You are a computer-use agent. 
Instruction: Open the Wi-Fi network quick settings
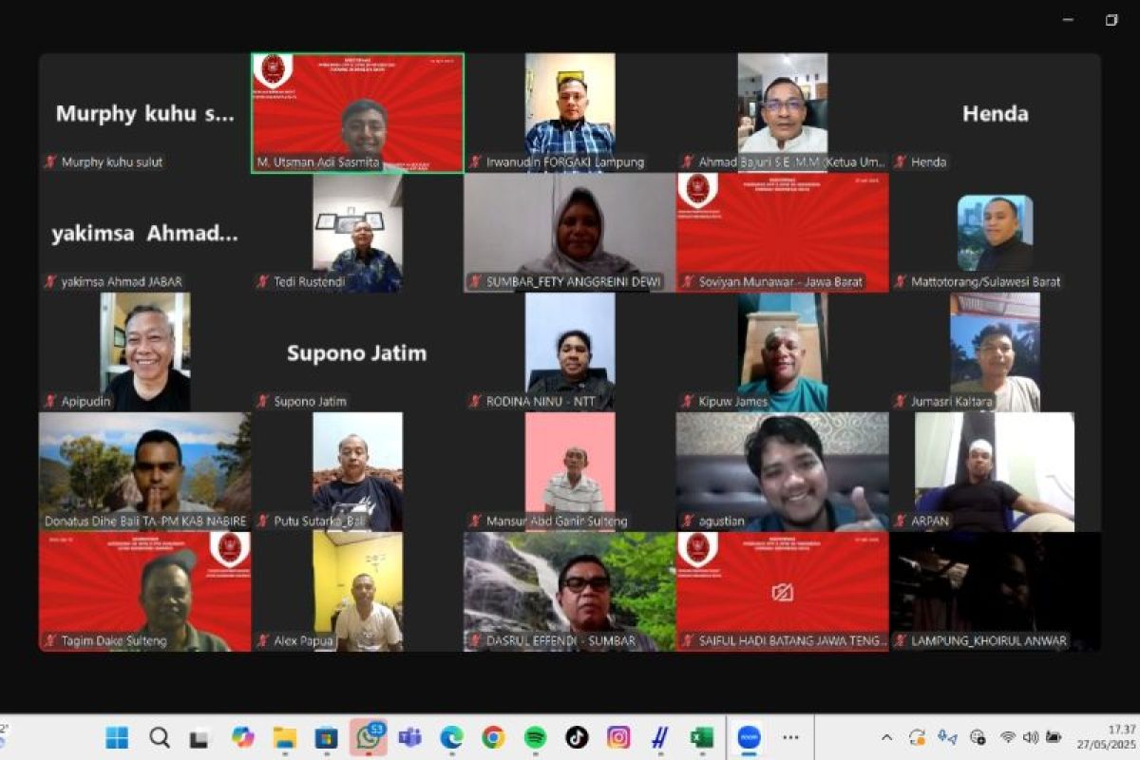[x=1008, y=737]
